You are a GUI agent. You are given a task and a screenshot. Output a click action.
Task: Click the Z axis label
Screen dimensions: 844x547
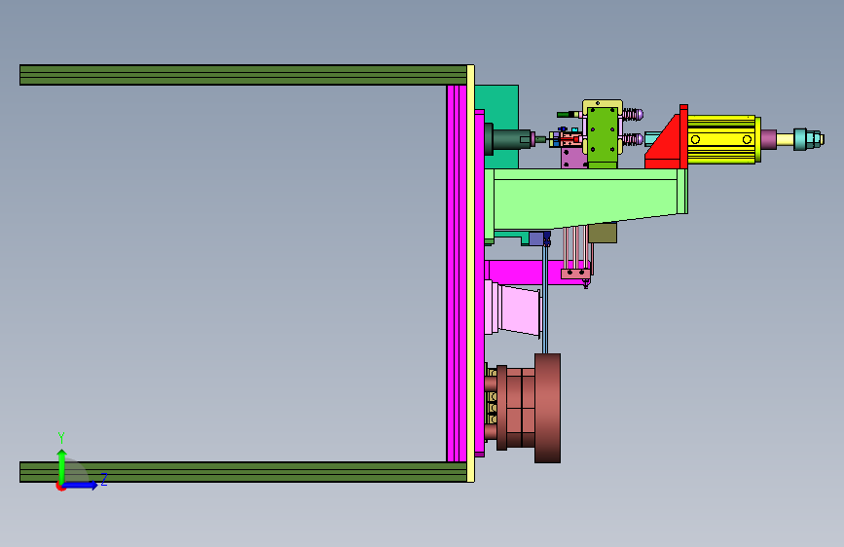[x=104, y=479]
